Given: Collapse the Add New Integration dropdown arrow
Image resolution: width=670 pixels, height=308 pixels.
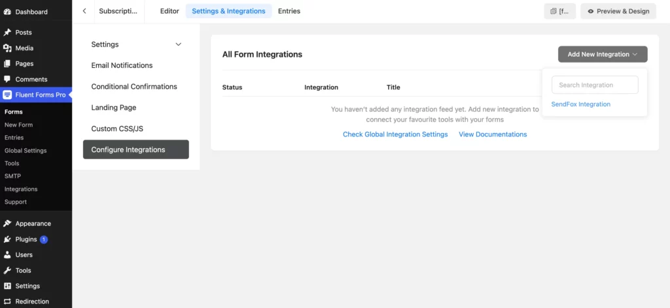Looking at the screenshot, I should pos(635,54).
